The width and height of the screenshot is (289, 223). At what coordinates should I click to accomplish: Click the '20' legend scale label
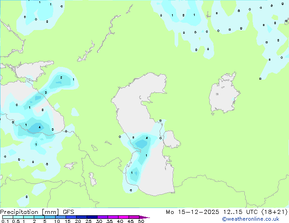tap(78, 221)
